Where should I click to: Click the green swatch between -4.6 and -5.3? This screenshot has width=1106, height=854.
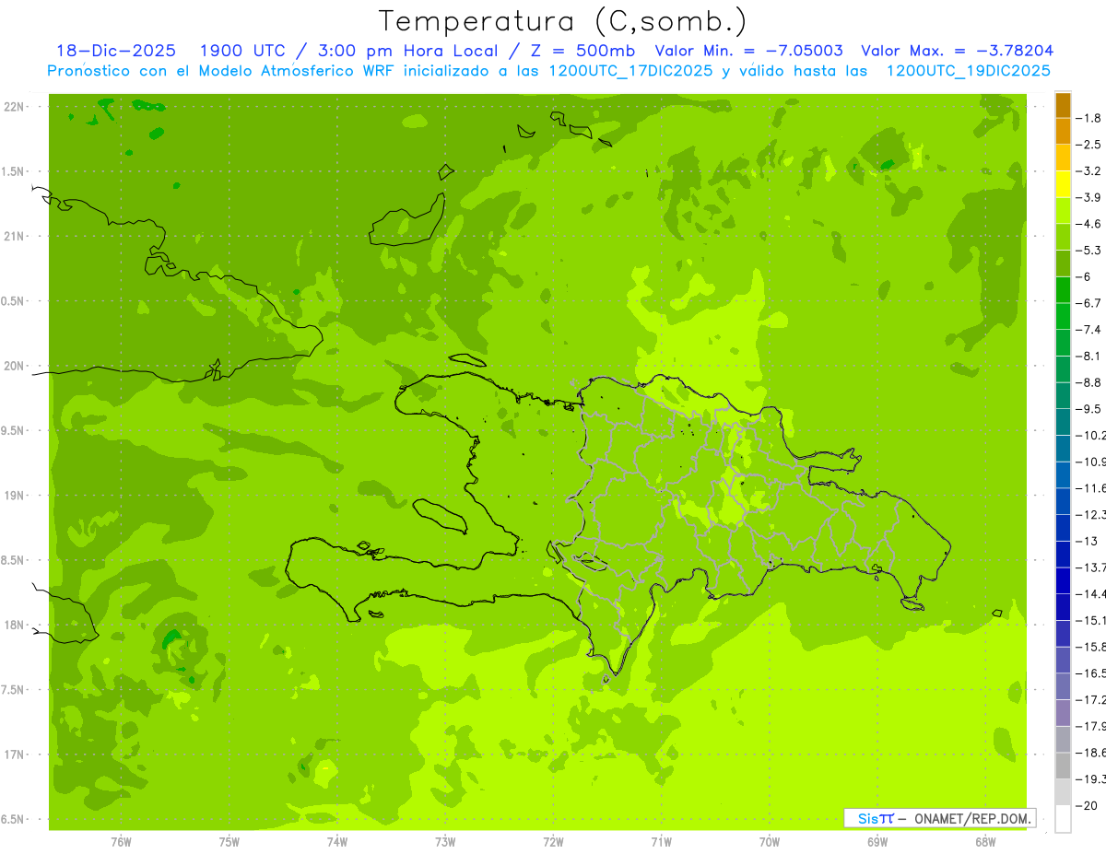tap(1063, 237)
